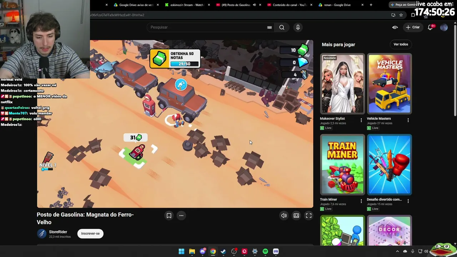Screen dimensions: 457x257
Task: Open the Decor Life game thumbnail
Action: (389, 231)
